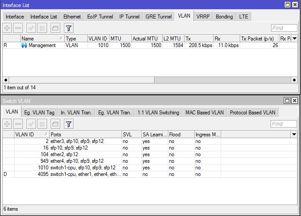Image resolution: width=301 pixels, height=216 pixels.
Task: Click Filter funnel icon in Switch VLAN
Action: [x=69, y=124]
